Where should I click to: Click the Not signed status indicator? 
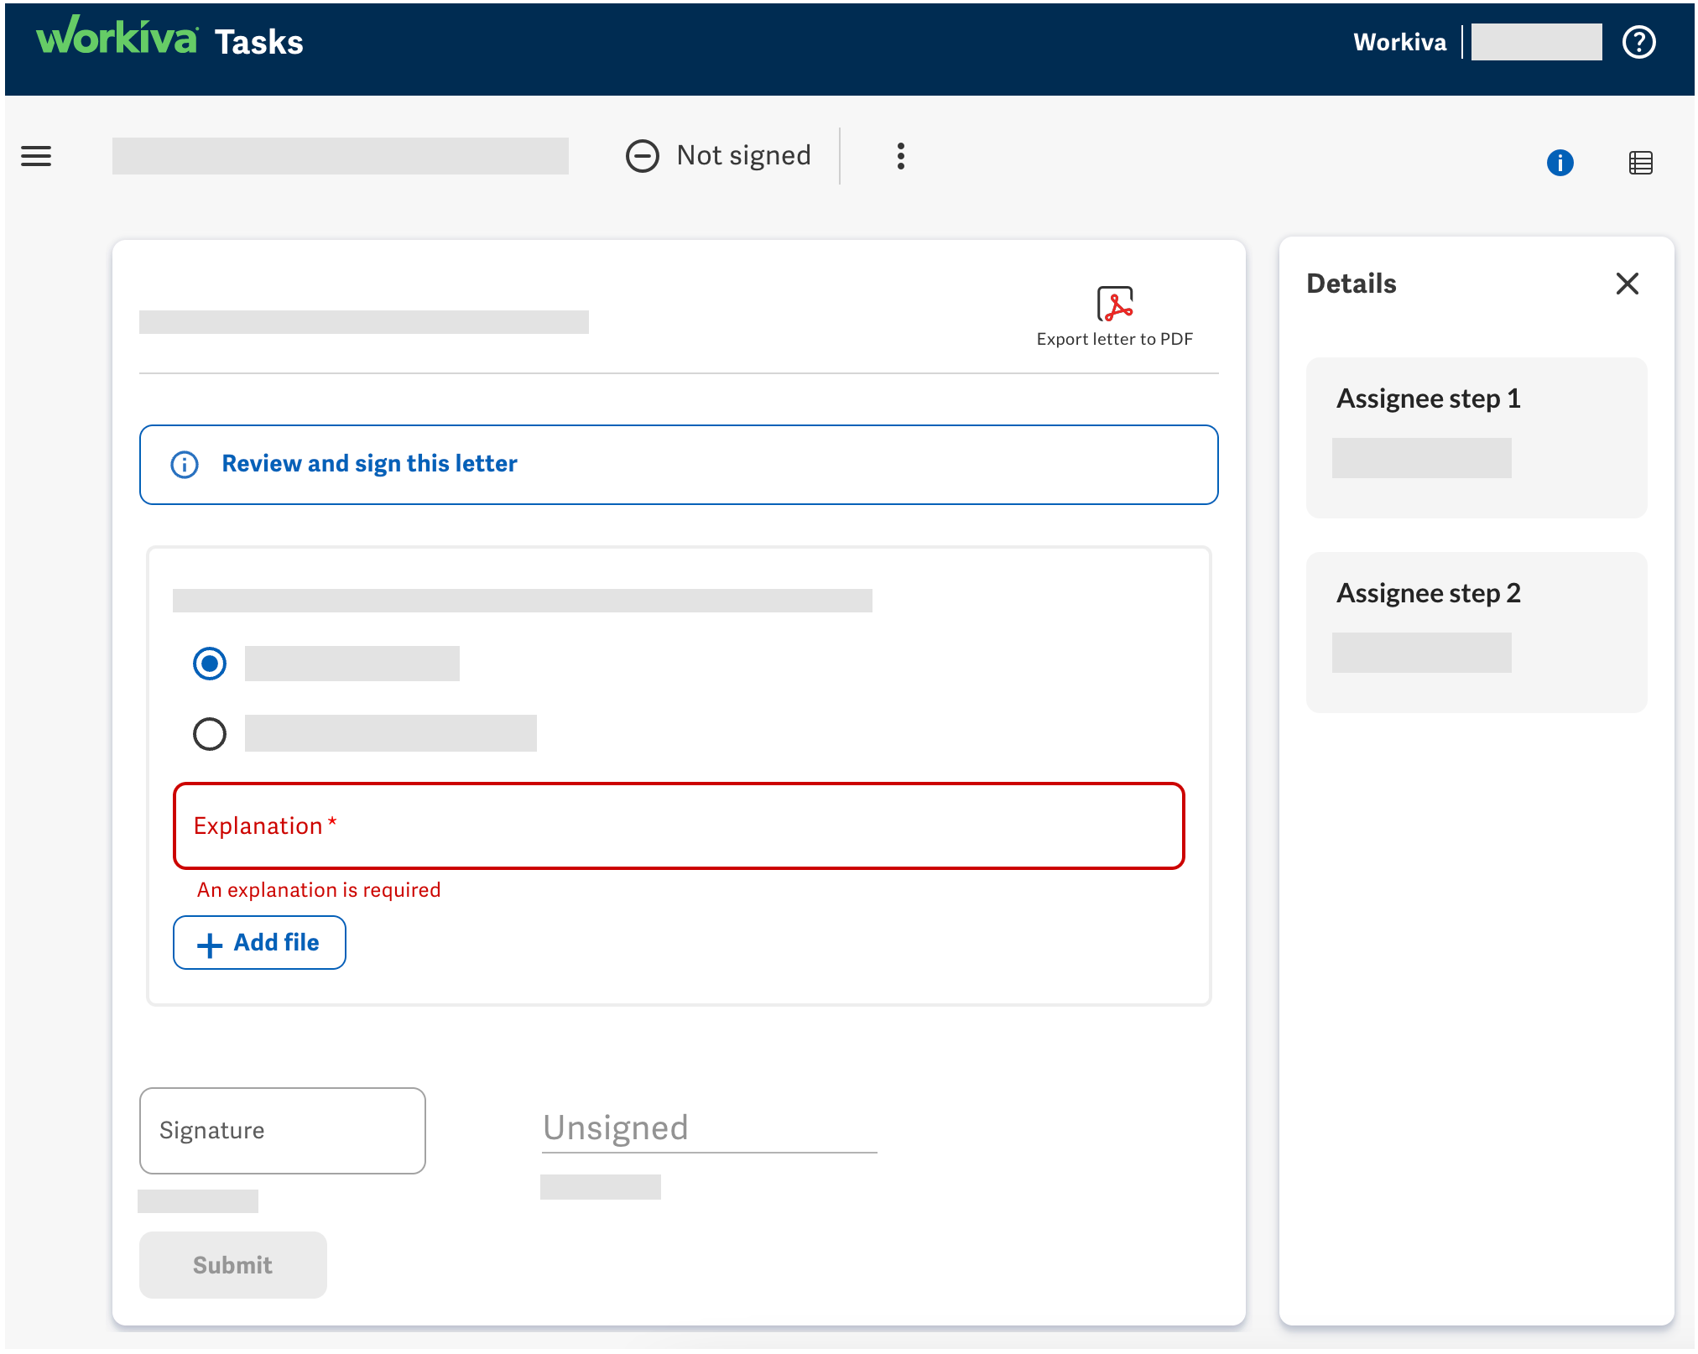coord(718,155)
